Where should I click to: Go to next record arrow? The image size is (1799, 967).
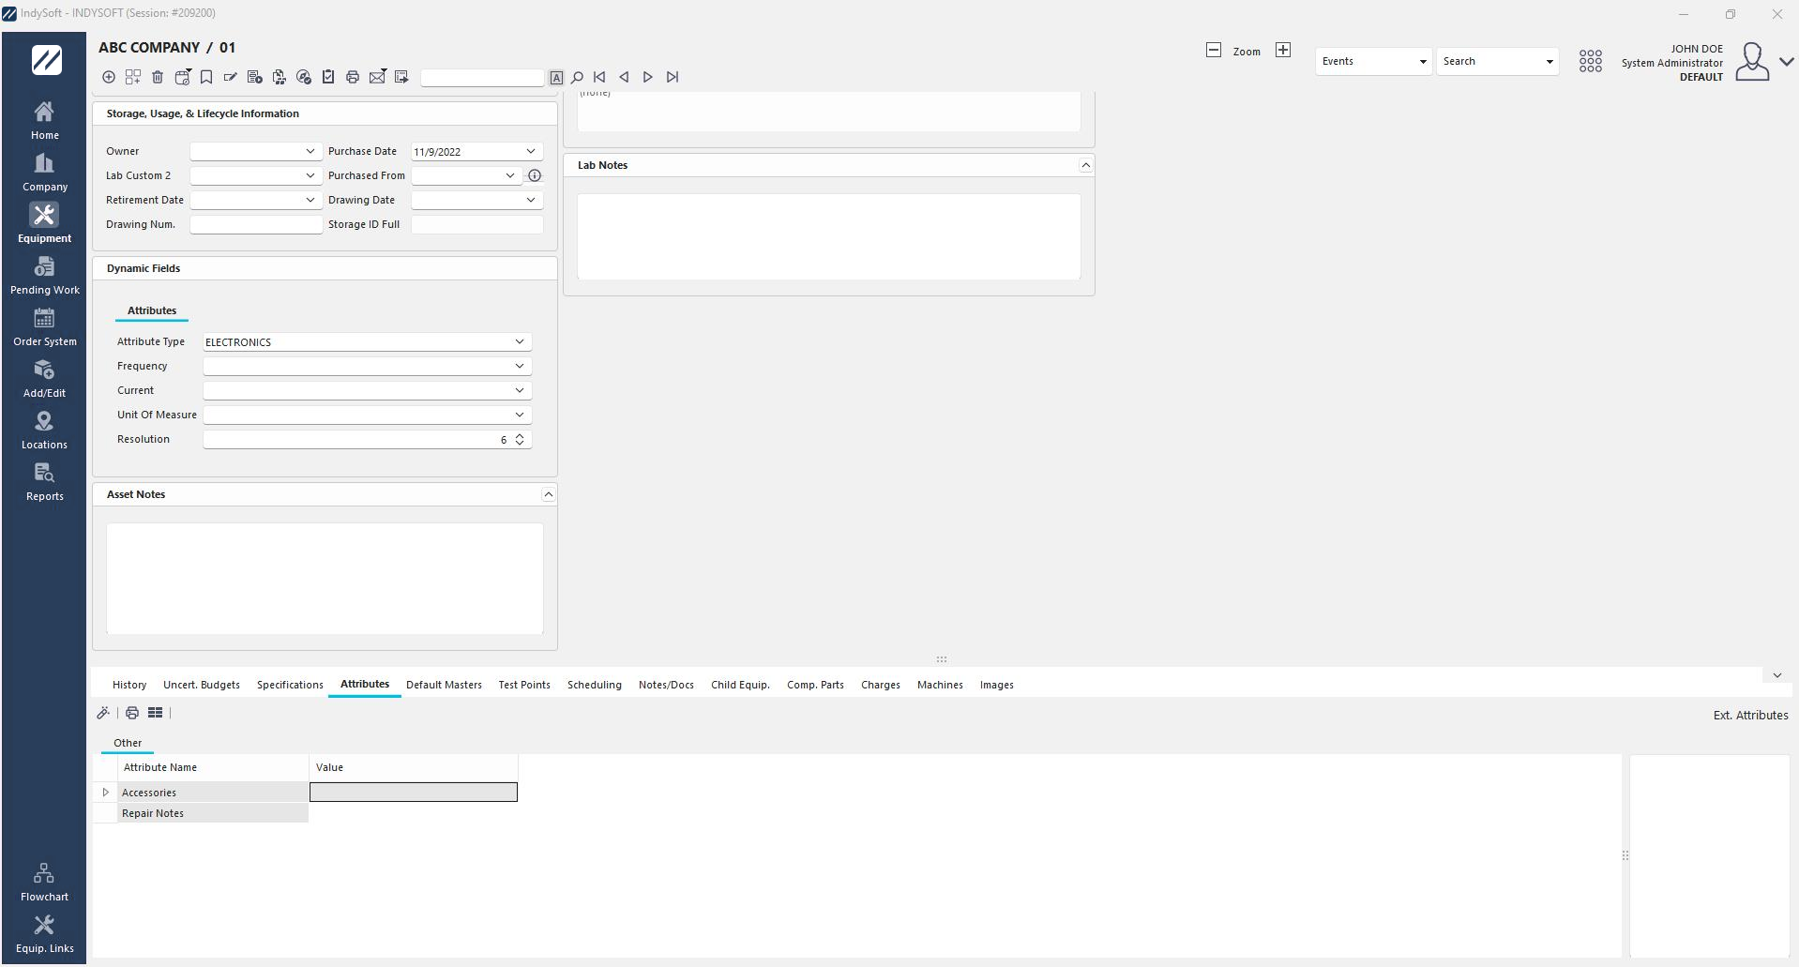648,77
